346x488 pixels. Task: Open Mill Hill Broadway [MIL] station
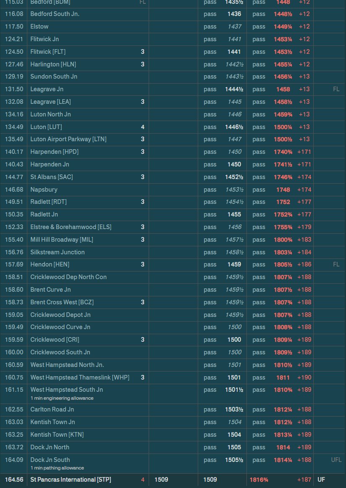pyautogui.click(x=62, y=240)
